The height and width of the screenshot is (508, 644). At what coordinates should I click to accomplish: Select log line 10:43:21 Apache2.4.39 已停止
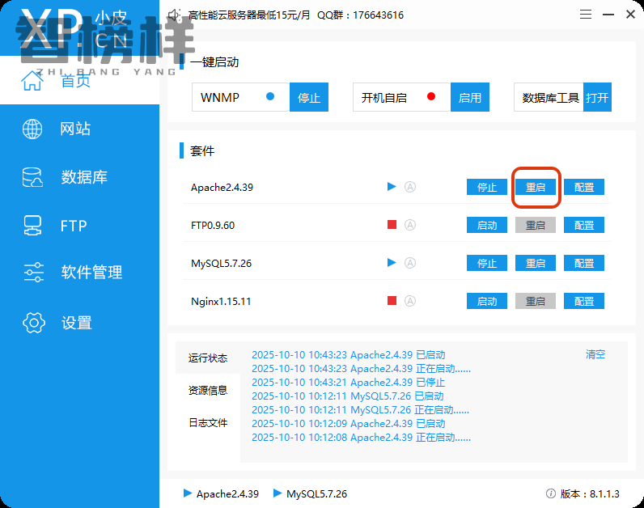348,383
